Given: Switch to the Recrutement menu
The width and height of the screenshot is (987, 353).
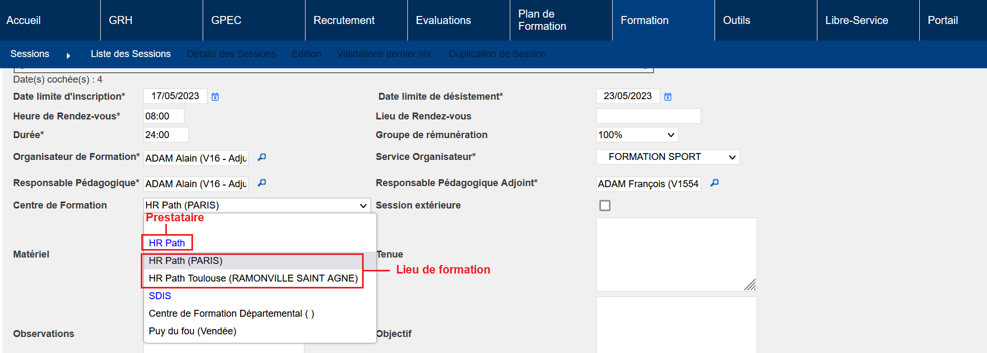Looking at the screenshot, I should click(344, 20).
